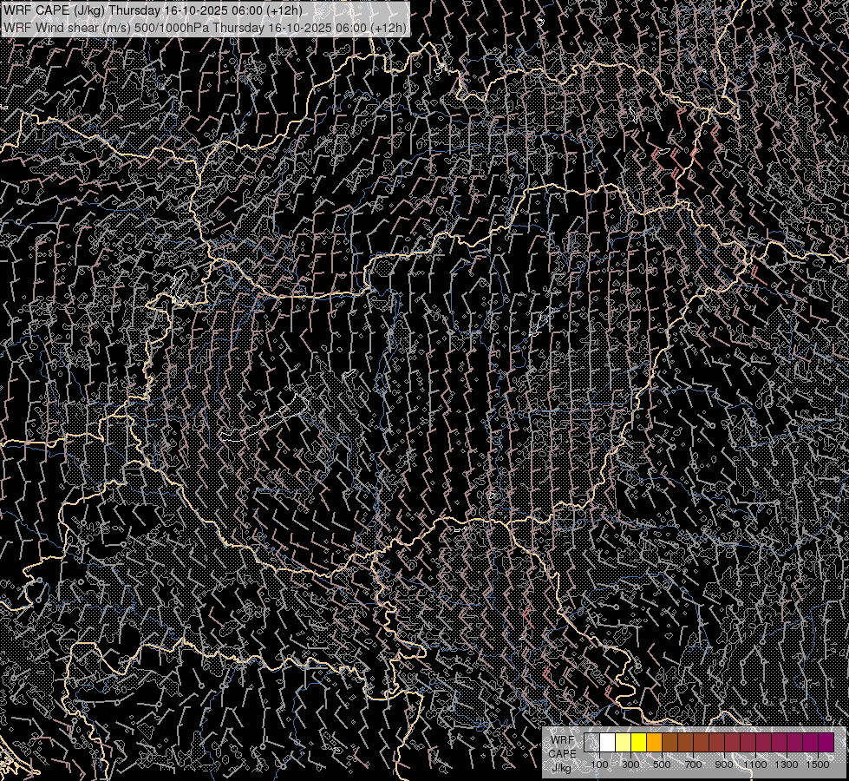
Task: Click the WRF CAPE (J/kg) title line
Action: click(153, 10)
